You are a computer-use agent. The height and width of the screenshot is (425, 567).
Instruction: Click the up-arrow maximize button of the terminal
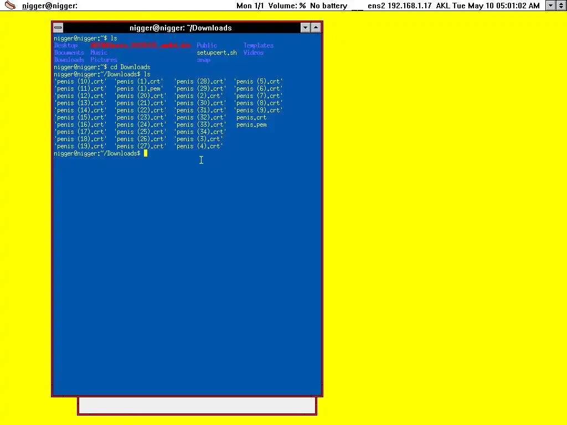click(x=316, y=28)
